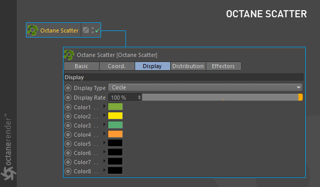320x187 pixels.
Task: Toggle the Color1 keyframe circle
Action: 68,107
